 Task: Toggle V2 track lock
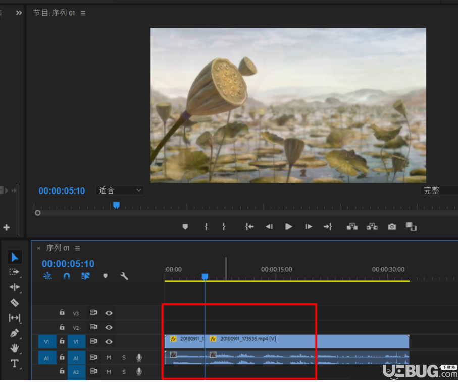tap(62, 327)
